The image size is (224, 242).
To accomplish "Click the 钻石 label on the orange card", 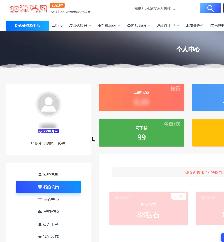I will click(175, 88).
